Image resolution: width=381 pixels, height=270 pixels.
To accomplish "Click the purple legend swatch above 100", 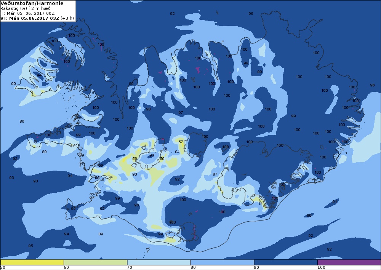I will (x=349, y=262).
